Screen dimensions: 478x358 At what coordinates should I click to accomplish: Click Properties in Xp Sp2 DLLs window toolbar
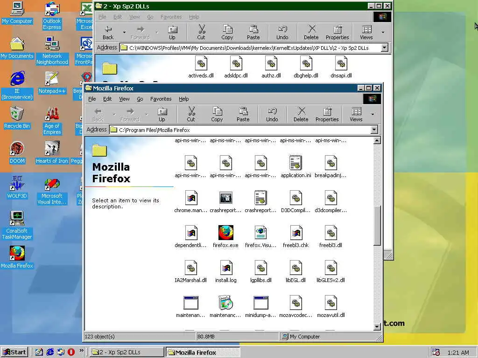point(337,32)
